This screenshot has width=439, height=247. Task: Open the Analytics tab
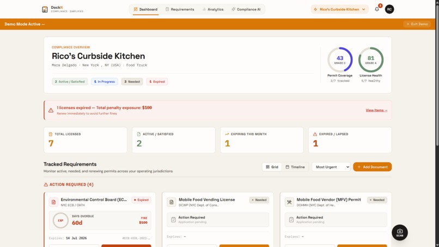[x=213, y=9]
